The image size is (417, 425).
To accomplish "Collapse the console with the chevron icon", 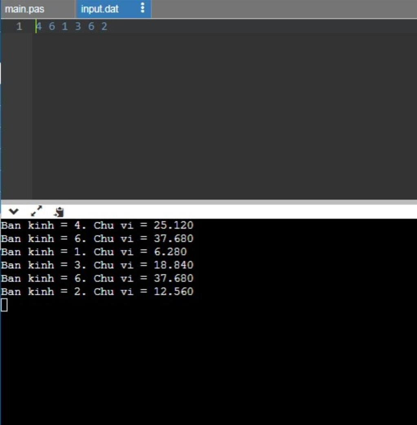I will click(13, 211).
